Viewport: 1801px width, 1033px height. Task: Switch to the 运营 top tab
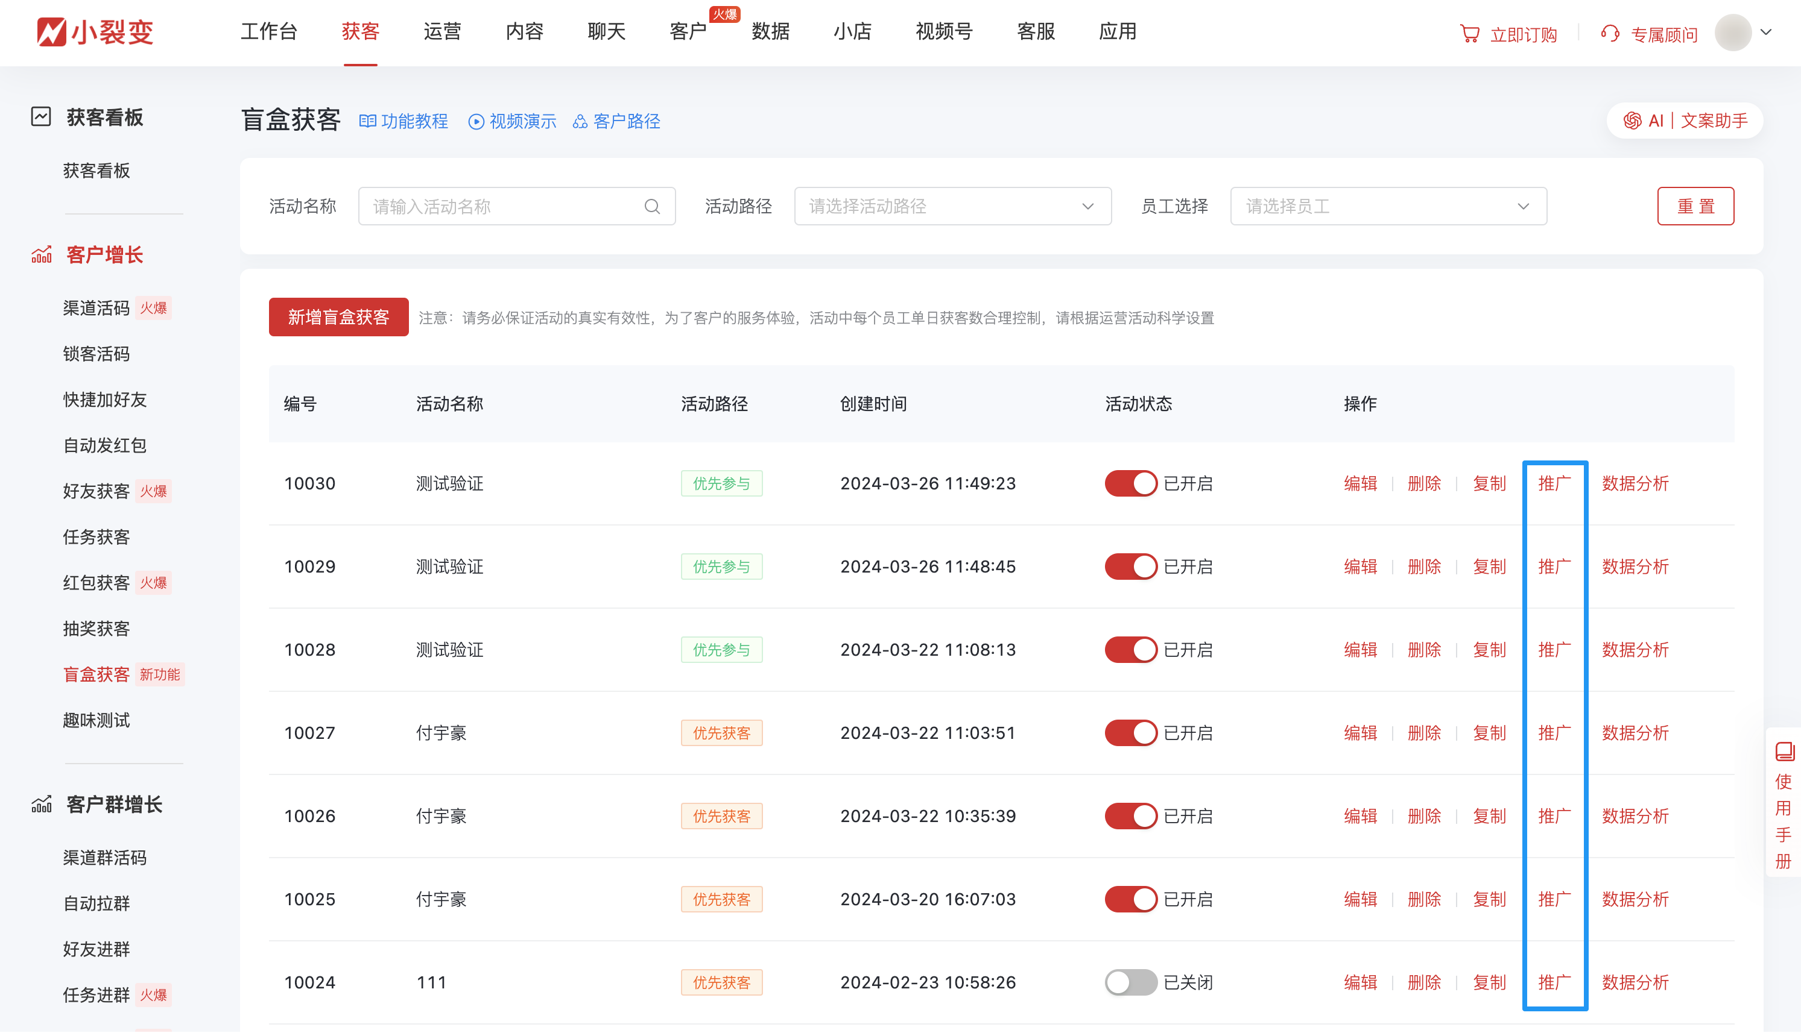pyautogui.click(x=442, y=32)
